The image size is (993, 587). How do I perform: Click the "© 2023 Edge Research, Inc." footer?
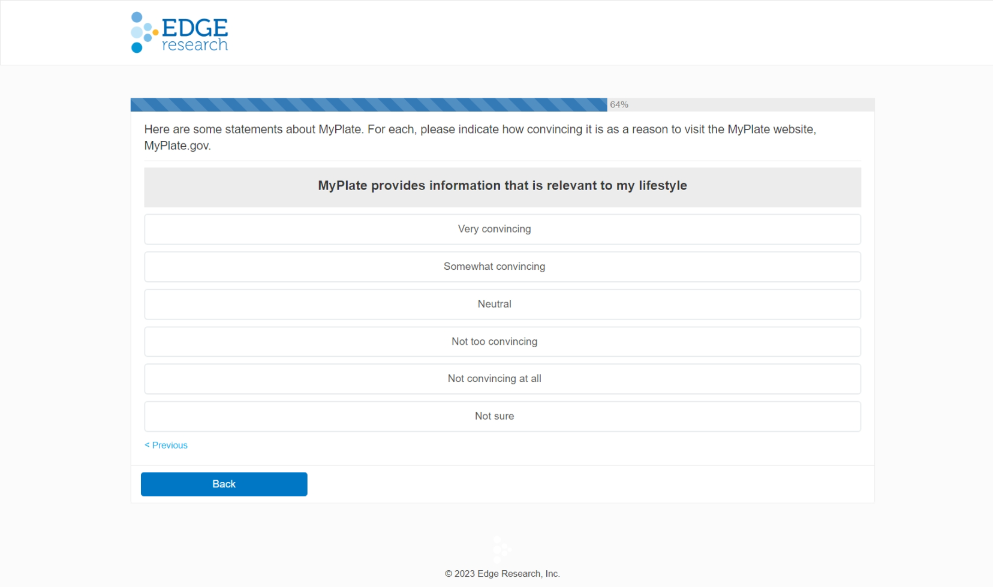[x=502, y=574]
